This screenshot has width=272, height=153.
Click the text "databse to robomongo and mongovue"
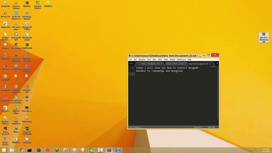(x=159, y=71)
